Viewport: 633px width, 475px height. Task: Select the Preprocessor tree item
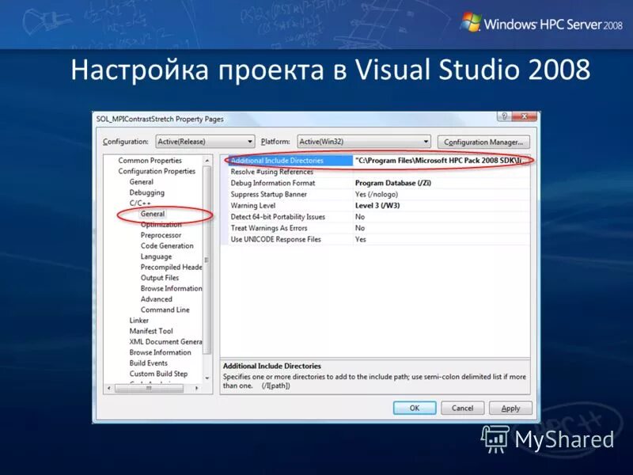[161, 235]
